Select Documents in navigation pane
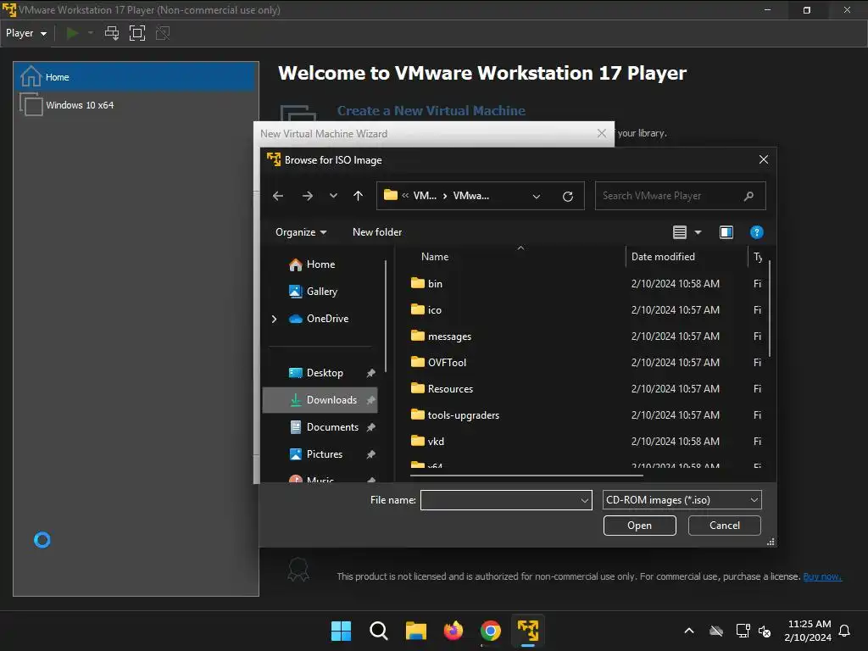The width and height of the screenshot is (868, 651). pos(320,427)
